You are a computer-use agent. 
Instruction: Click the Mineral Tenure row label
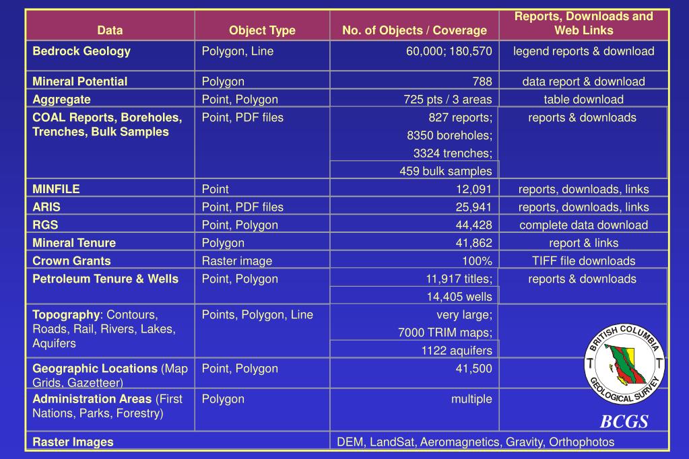74,243
